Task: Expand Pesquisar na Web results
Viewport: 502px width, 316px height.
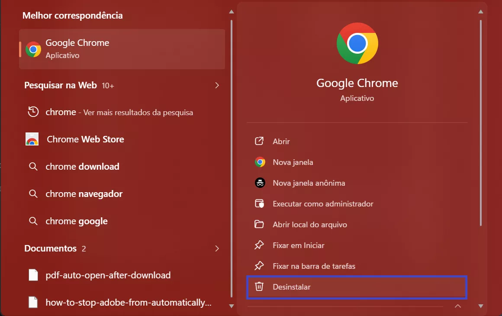Action: 217,85
